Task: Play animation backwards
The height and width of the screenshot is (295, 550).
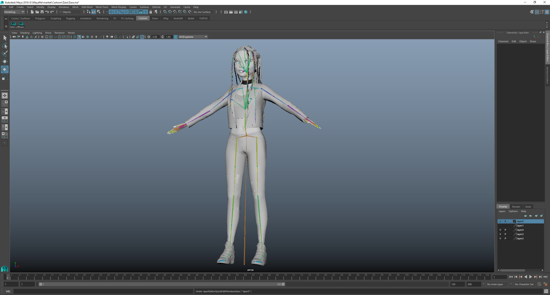Action: click(526, 277)
